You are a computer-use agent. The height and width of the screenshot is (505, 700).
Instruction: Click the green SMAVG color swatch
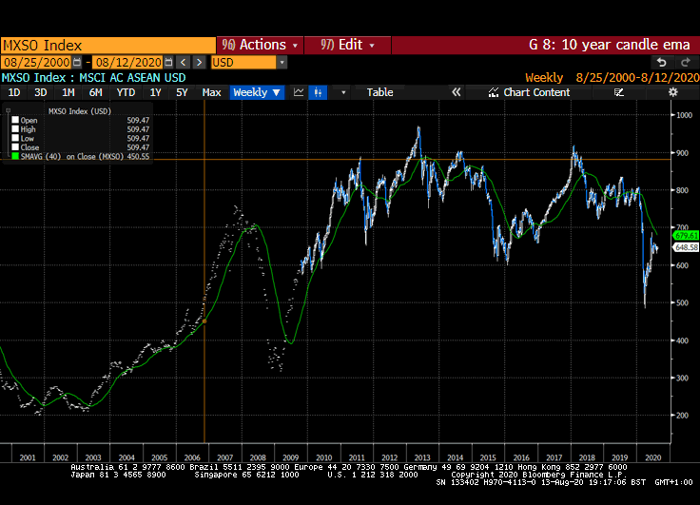(x=14, y=157)
